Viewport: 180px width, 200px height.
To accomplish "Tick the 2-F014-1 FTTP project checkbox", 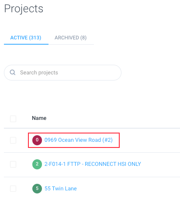I will point(13,164).
